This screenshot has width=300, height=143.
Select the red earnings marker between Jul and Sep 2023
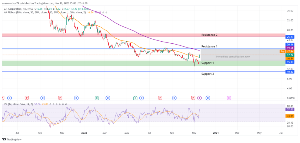click(160, 98)
